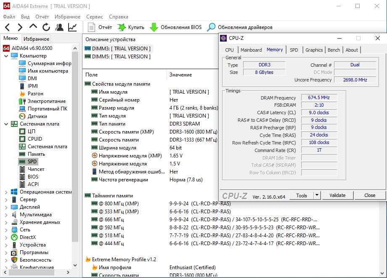The image size is (387, 278).
Task: Click the Купить toolbar button
Action: (x=131, y=27)
